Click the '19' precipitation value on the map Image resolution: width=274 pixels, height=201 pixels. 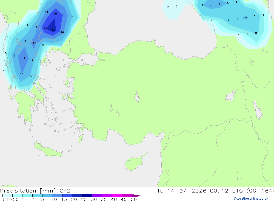pyautogui.click(x=55, y=14)
